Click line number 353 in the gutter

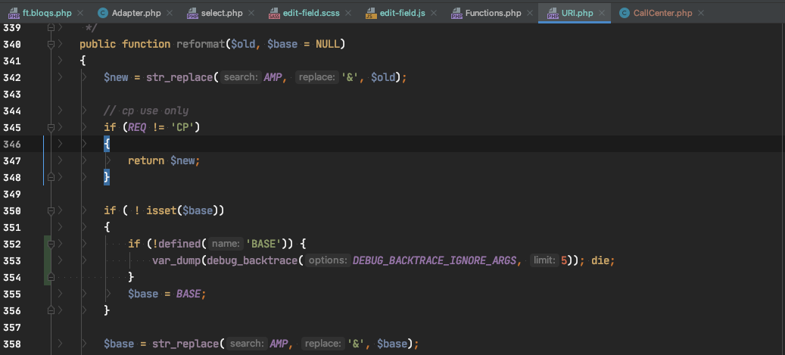click(11, 260)
